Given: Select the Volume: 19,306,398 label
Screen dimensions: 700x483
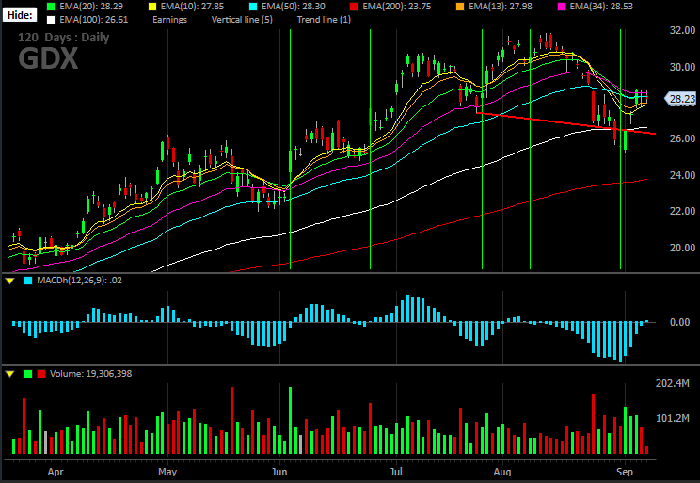Looking at the screenshot, I should (90, 374).
